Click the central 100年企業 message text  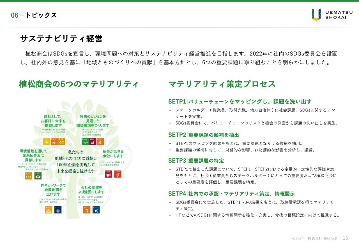coord(76,165)
